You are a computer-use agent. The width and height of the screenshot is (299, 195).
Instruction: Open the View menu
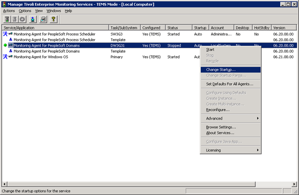tap(39, 11)
